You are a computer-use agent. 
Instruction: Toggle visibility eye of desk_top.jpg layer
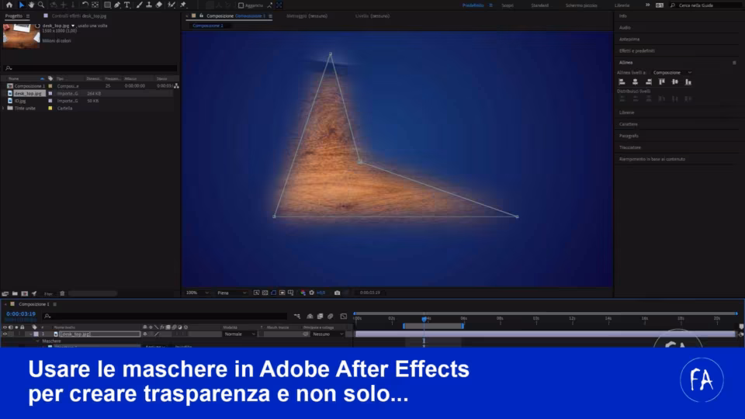pos(5,334)
